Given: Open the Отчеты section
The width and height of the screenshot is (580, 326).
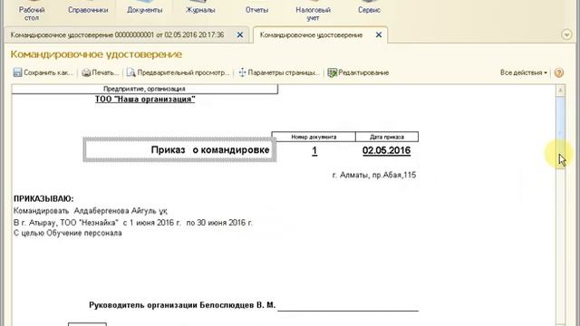Looking at the screenshot, I should pyautogui.click(x=256, y=10).
